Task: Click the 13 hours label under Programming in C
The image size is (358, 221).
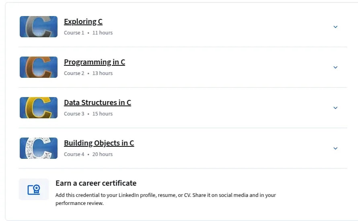Action: (x=103, y=73)
